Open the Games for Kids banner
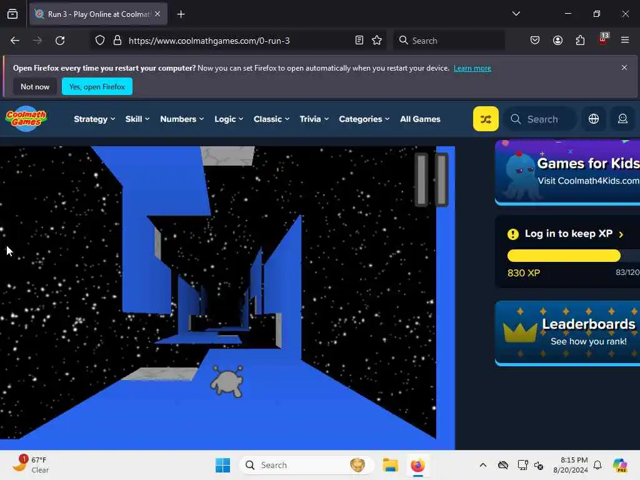 567,172
